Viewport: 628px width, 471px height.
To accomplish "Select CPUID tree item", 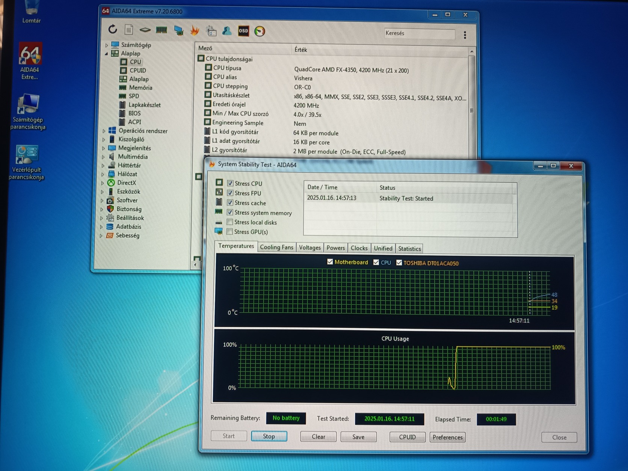I will [x=138, y=70].
